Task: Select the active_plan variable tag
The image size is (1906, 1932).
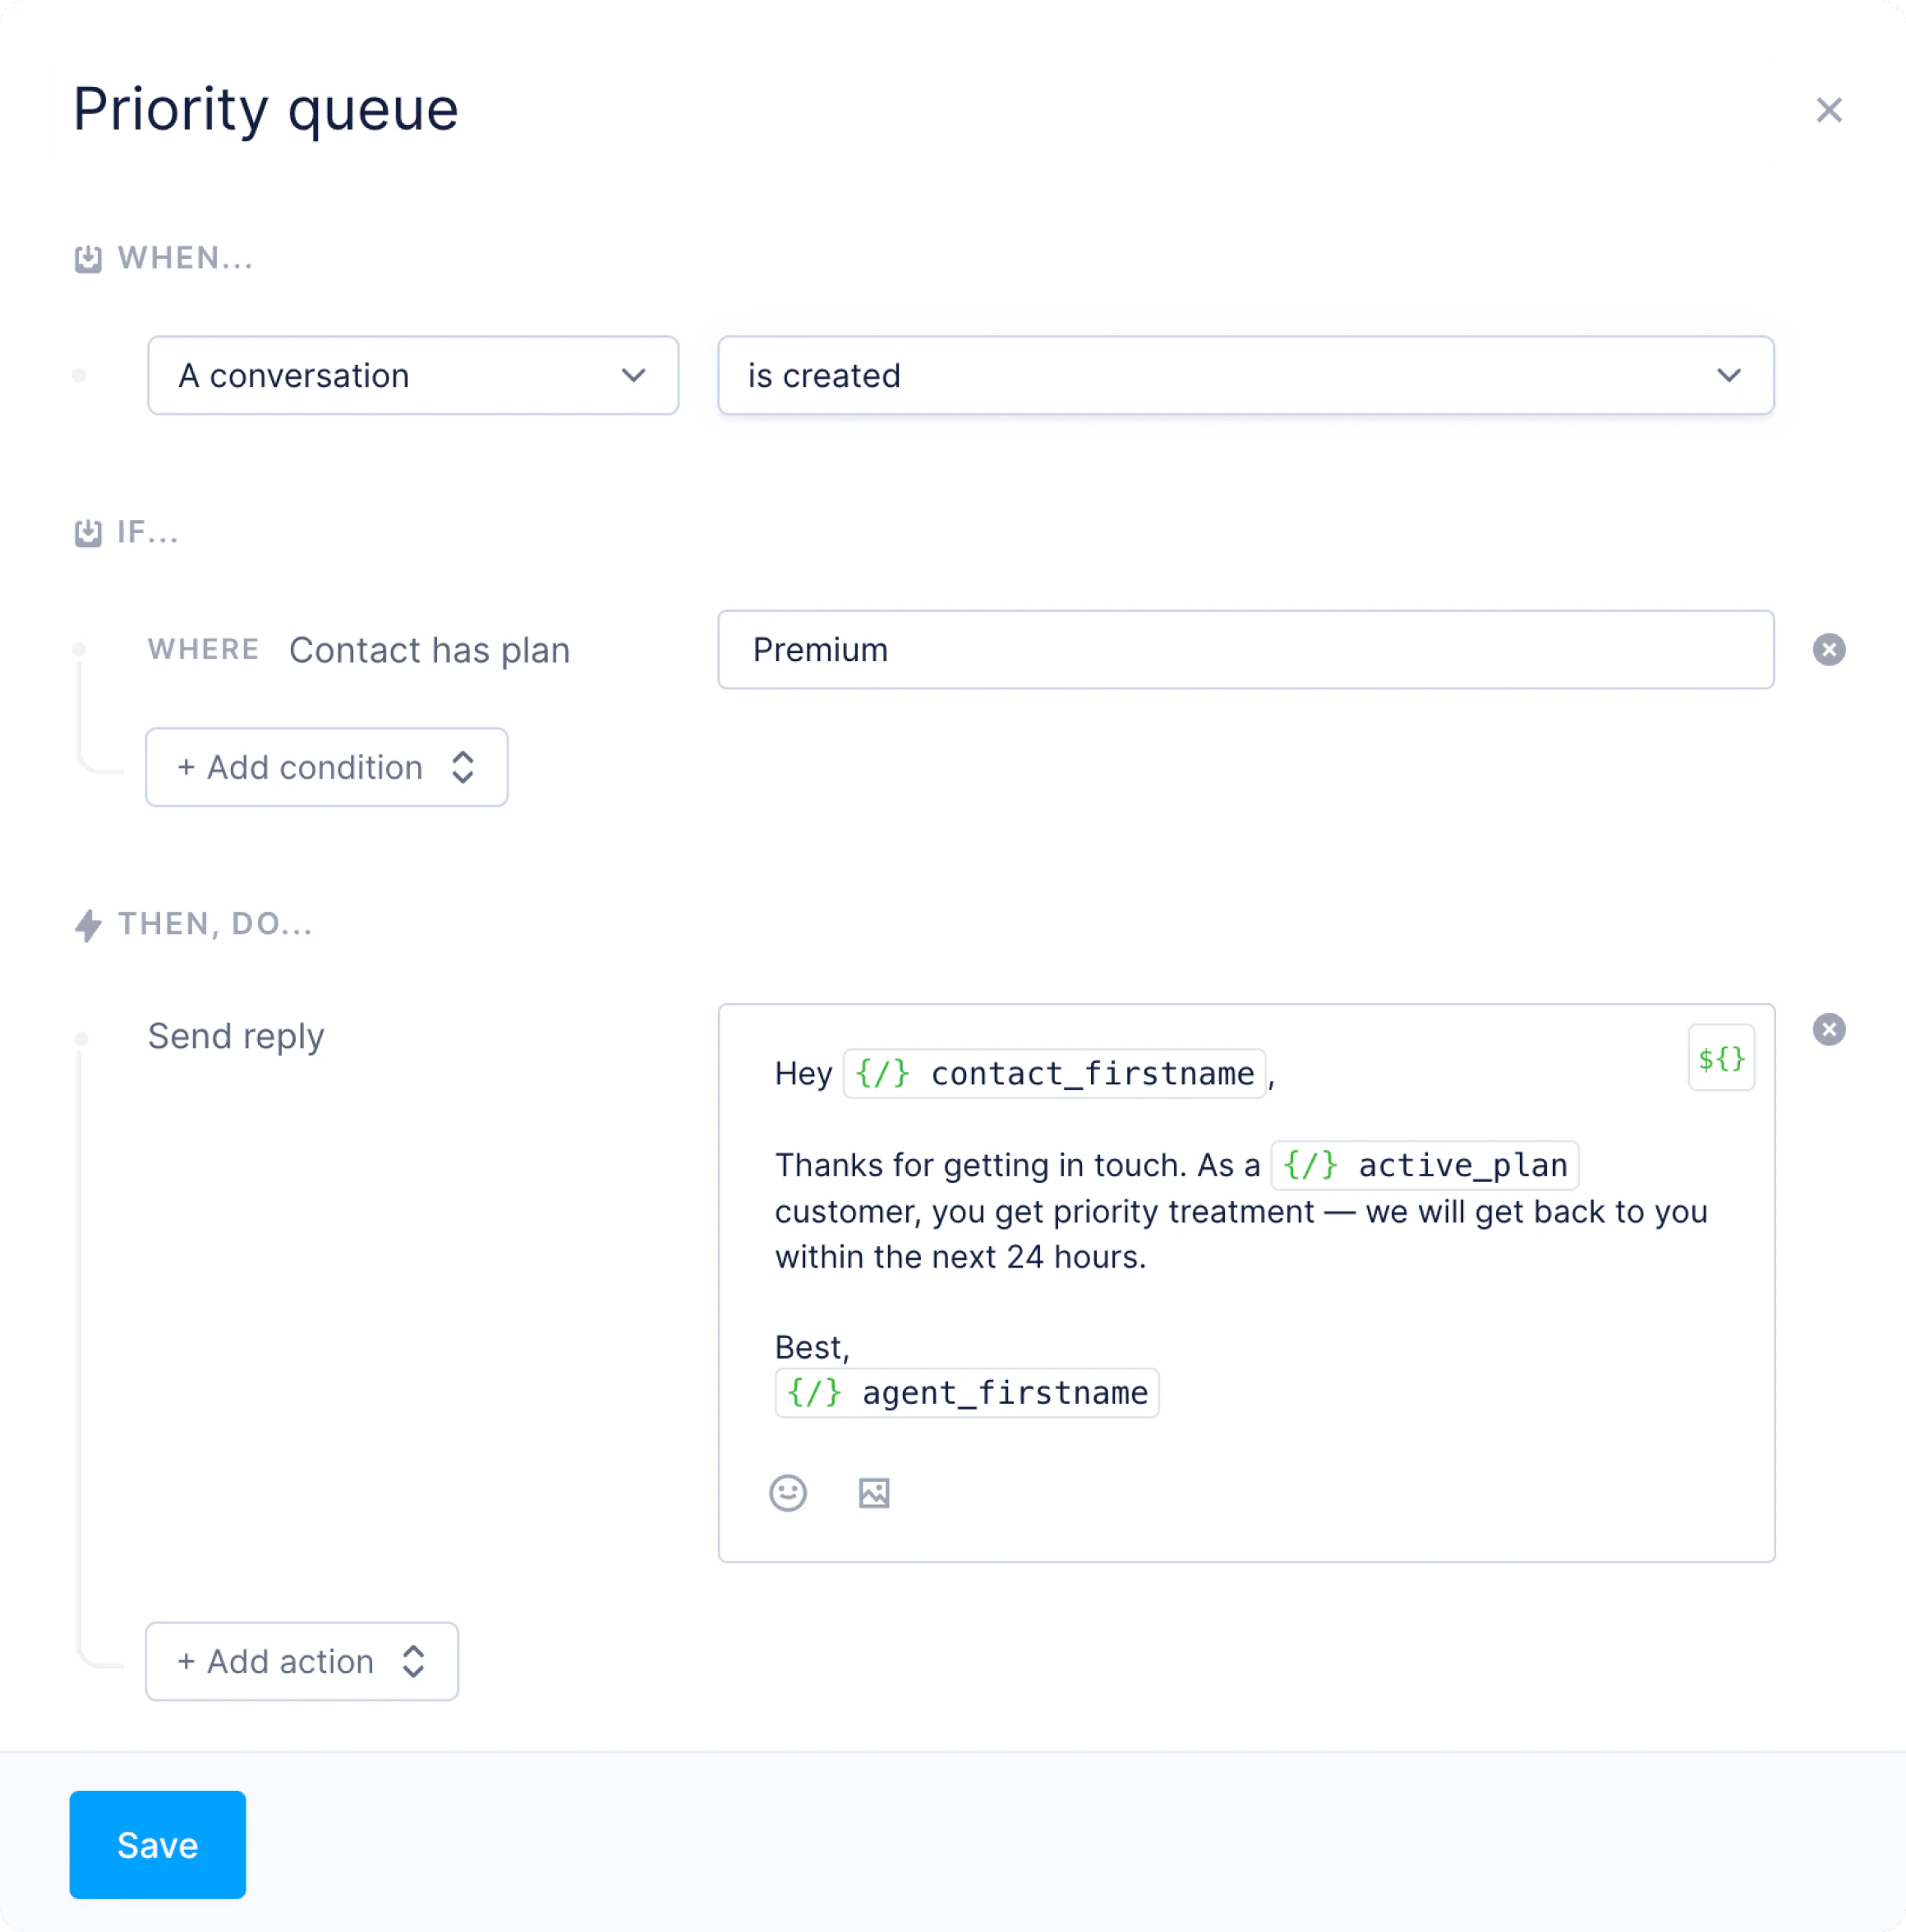Action: click(1424, 1166)
